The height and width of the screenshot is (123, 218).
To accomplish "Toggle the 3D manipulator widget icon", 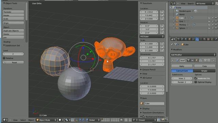I will point(76,120).
